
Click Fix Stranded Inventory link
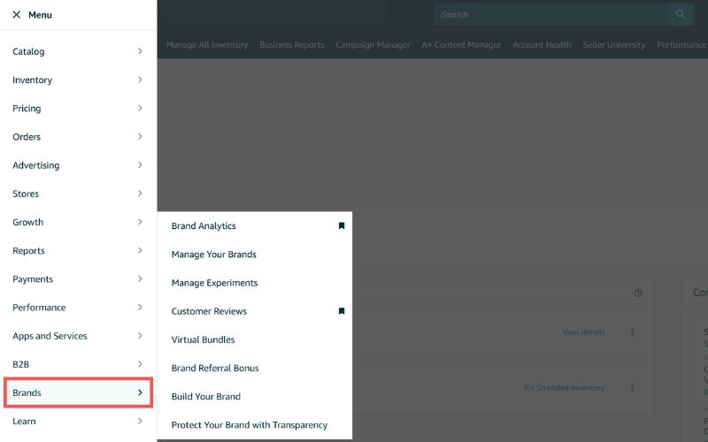565,388
